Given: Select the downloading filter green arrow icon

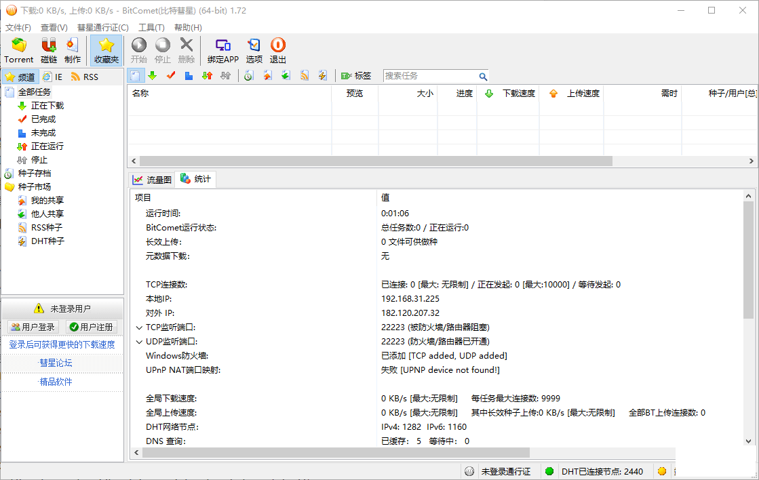Looking at the screenshot, I should pyautogui.click(x=153, y=75).
